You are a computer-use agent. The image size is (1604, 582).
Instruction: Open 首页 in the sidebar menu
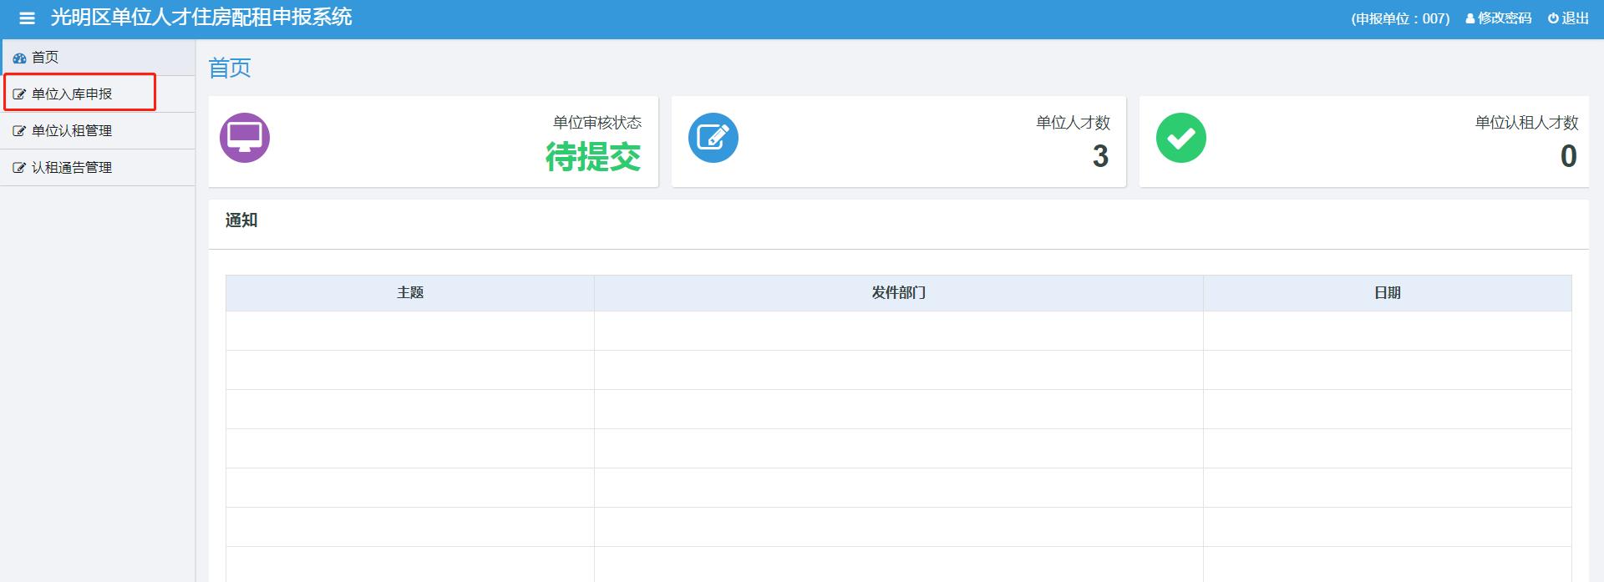pyautogui.click(x=98, y=58)
